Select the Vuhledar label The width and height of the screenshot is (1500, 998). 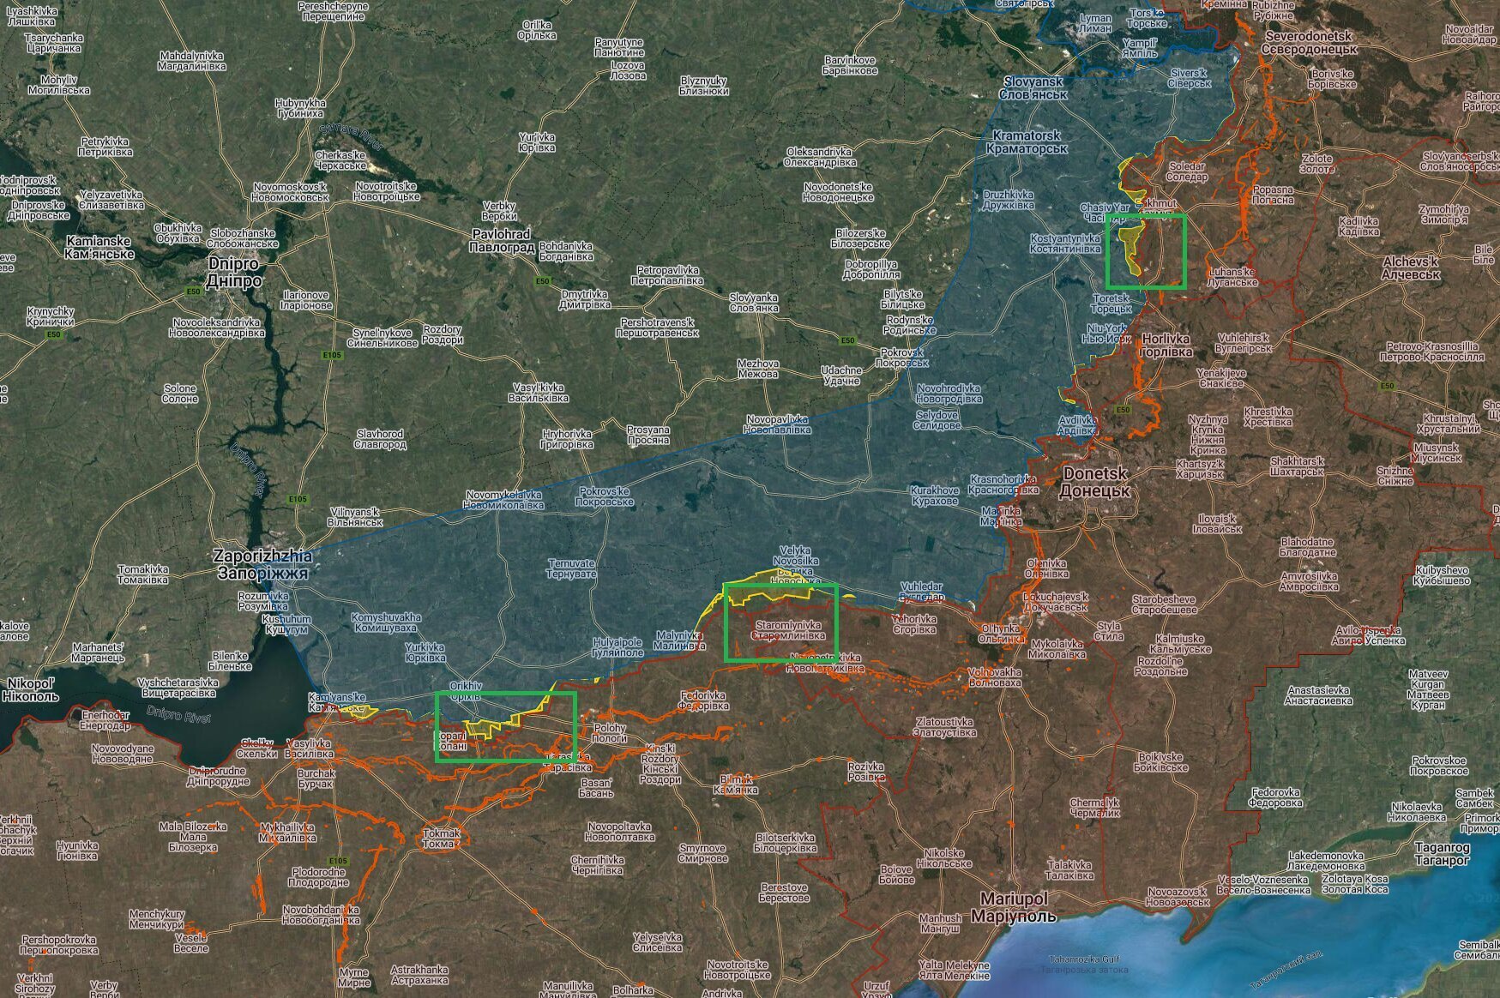(922, 592)
